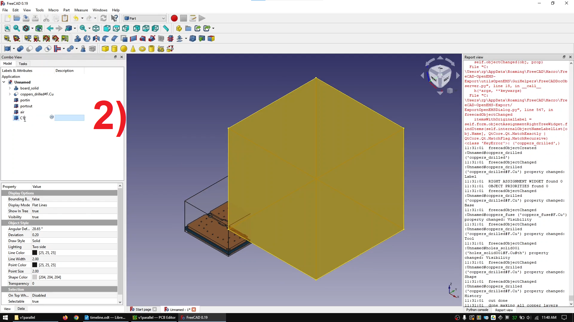
Task: Open the Measure menu
Action: tap(81, 10)
